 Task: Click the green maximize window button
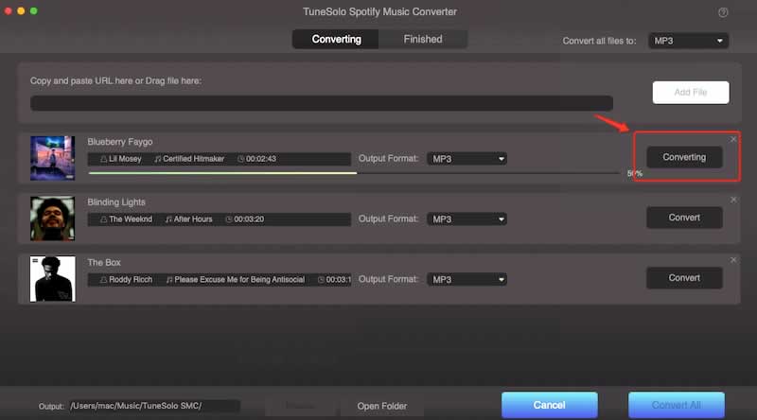coord(34,10)
